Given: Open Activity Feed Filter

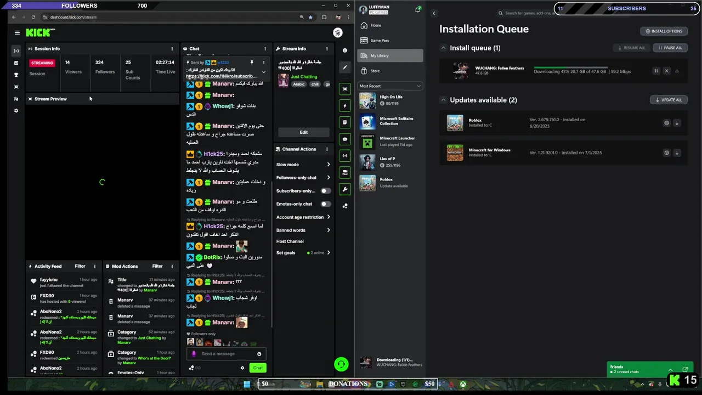Looking at the screenshot, I should tap(80, 266).
